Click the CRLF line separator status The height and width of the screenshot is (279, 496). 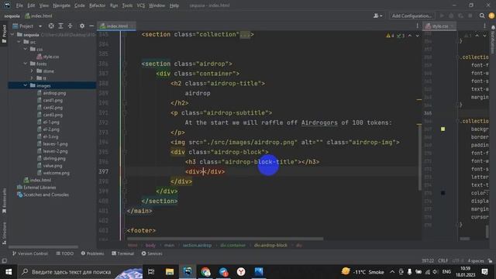pyautogui.click(x=443, y=260)
